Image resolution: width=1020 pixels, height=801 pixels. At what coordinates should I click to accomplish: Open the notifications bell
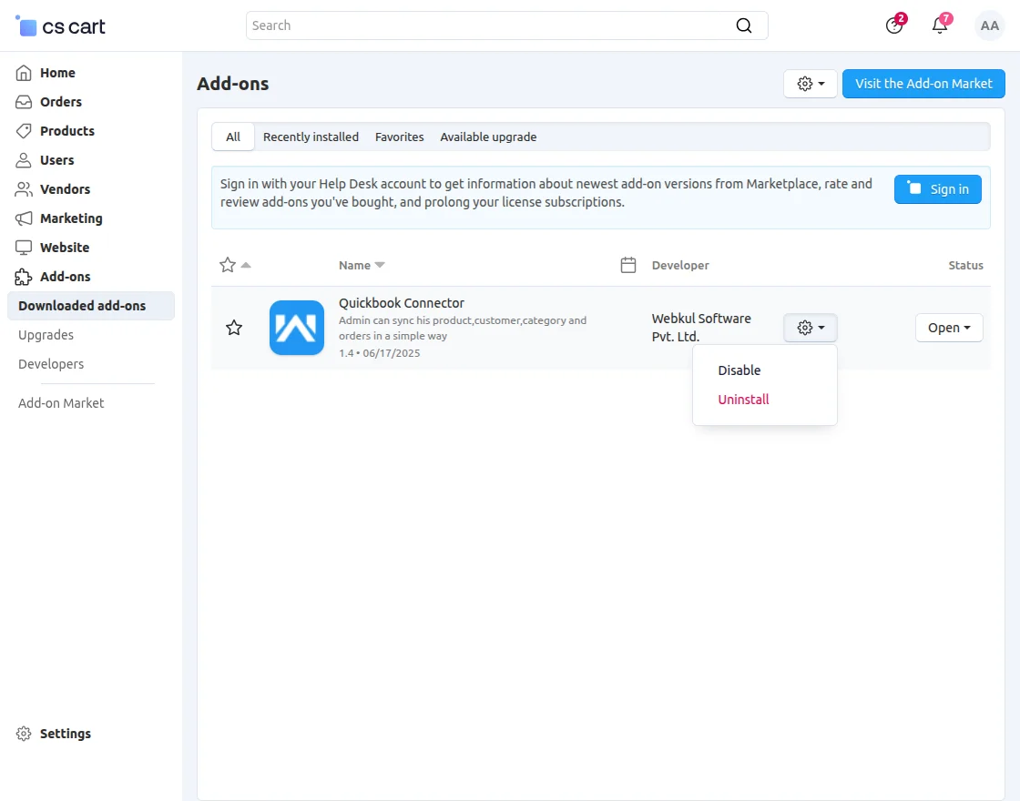940,25
